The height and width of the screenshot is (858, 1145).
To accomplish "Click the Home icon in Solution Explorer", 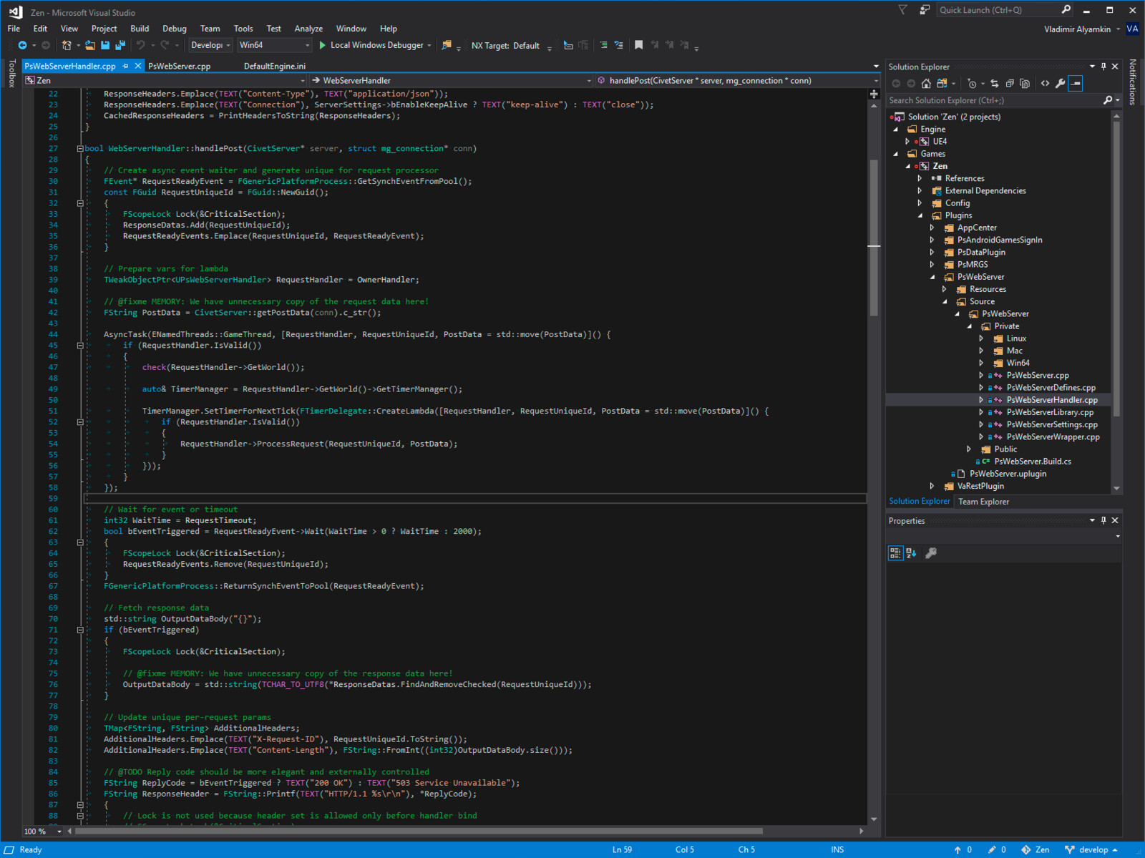I will pos(926,84).
